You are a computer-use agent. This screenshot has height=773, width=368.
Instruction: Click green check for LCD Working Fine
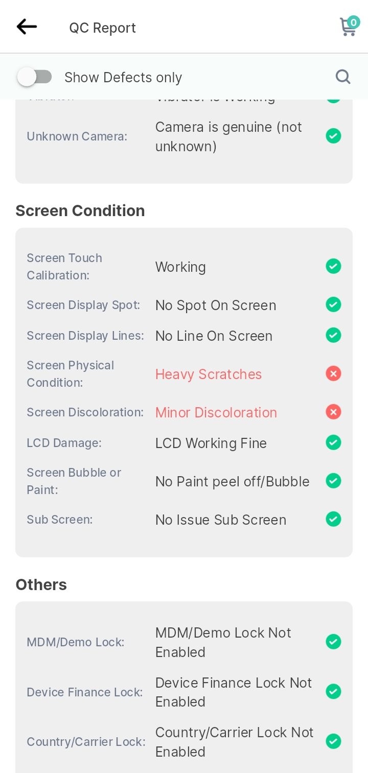click(x=333, y=442)
